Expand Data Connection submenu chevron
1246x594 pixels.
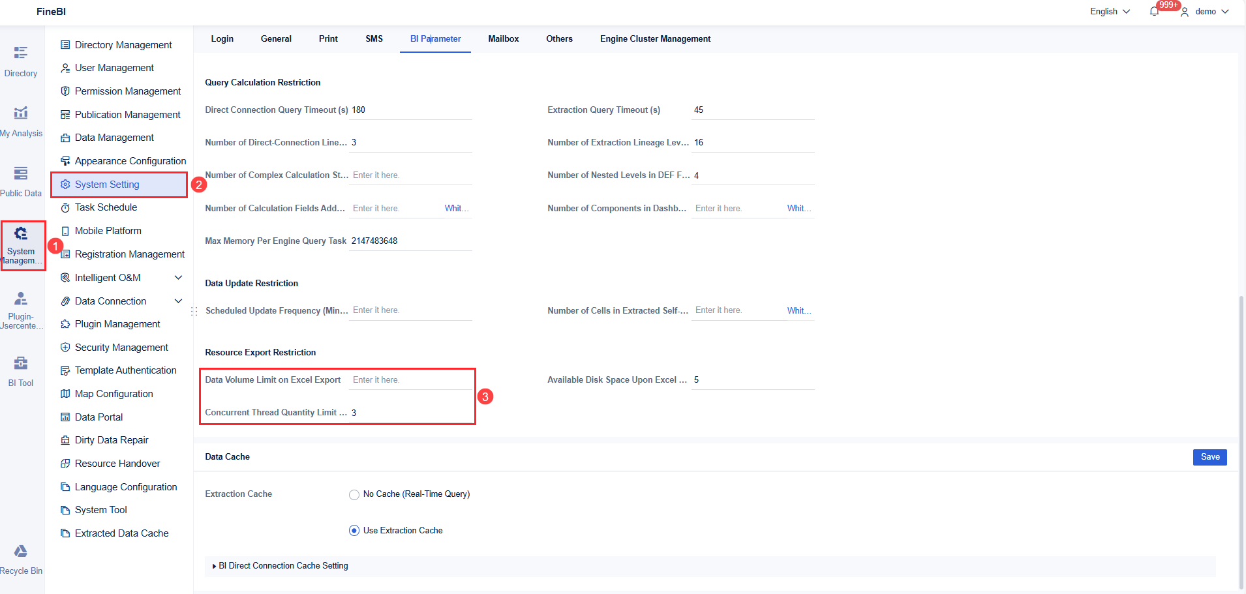[x=178, y=301]
